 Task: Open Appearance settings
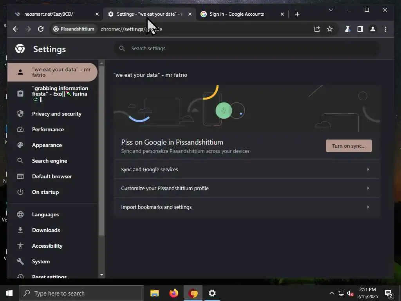(x=52, y=145)
